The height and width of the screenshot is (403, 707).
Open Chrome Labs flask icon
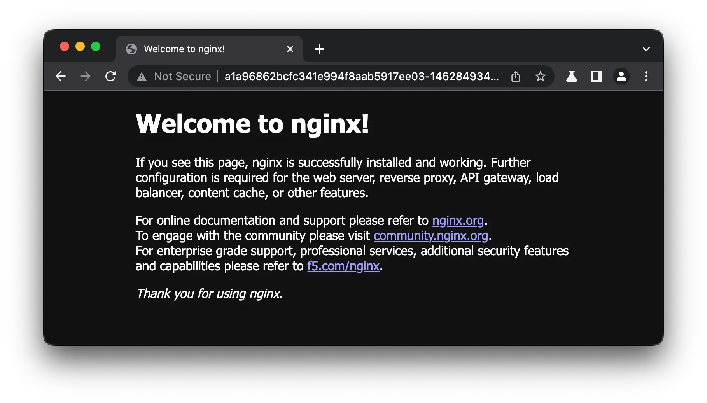(572, 76)
